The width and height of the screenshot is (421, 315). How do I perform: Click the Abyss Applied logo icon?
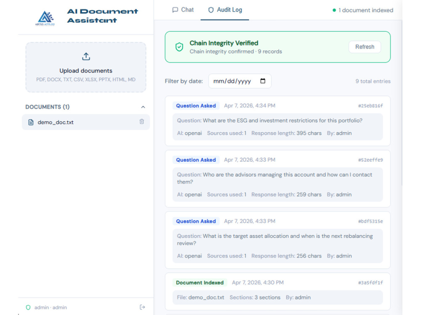[x=45, y=18]
